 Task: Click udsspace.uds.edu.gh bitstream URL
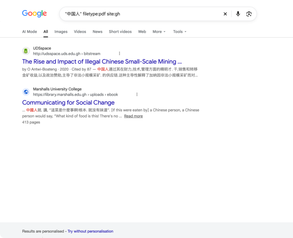tap(67, 54)
